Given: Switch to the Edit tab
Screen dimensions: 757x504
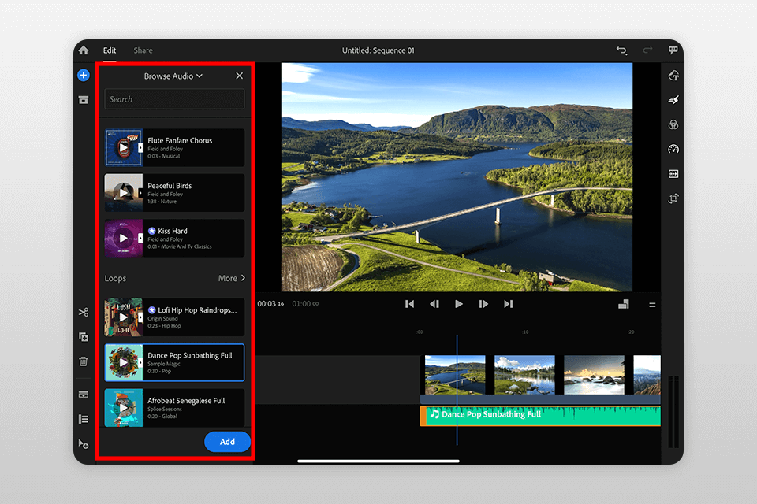Looking at the screenshot, I should pos(110,50).
